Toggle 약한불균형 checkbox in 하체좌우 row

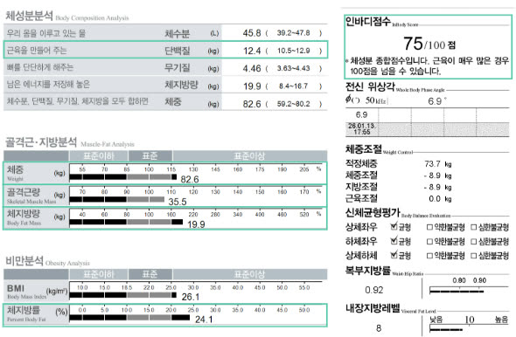click(429, 242)
